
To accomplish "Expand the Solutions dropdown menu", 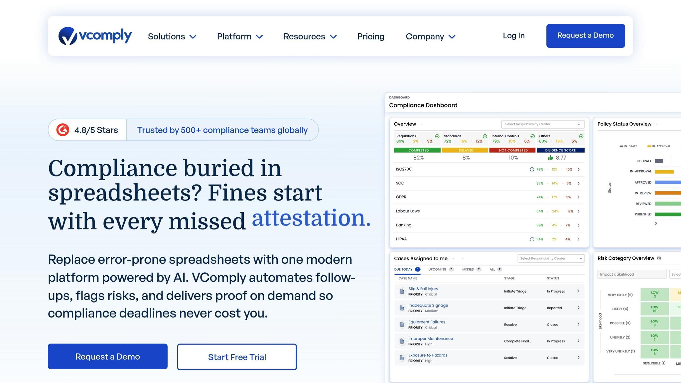I will tap(172, 36).
